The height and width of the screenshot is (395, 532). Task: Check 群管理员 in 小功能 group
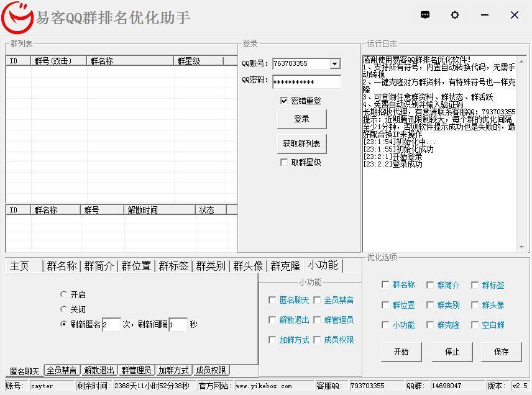[x=317, y=320]
